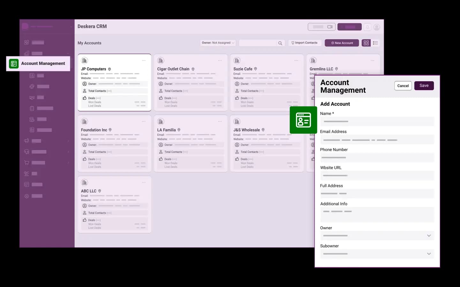The height and width of the screenshot is (287, 460).
Task: Click the Cigar Outlet Chain building icon
Action: click(x=161, y=61)
